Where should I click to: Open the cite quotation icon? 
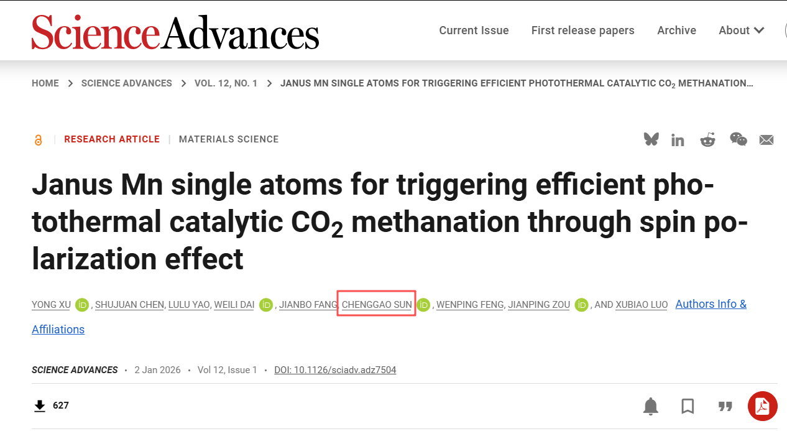coord(725,406)
